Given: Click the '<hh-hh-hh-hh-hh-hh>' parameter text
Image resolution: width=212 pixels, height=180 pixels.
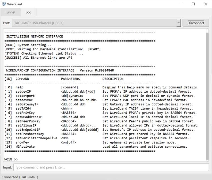Looking at the screenshot, I should pos(79,100).
